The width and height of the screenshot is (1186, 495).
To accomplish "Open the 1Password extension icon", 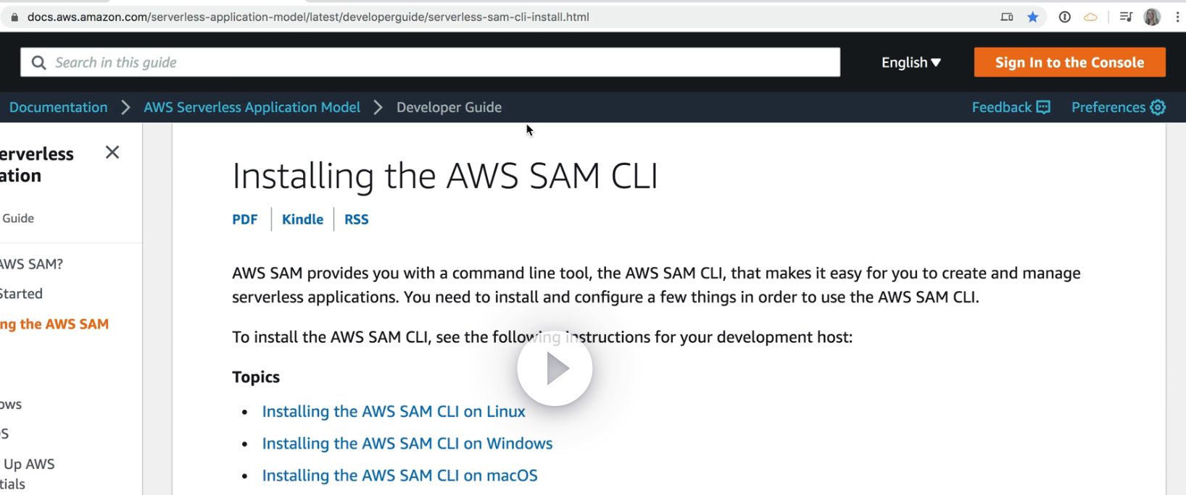I will click(1064, 17).
